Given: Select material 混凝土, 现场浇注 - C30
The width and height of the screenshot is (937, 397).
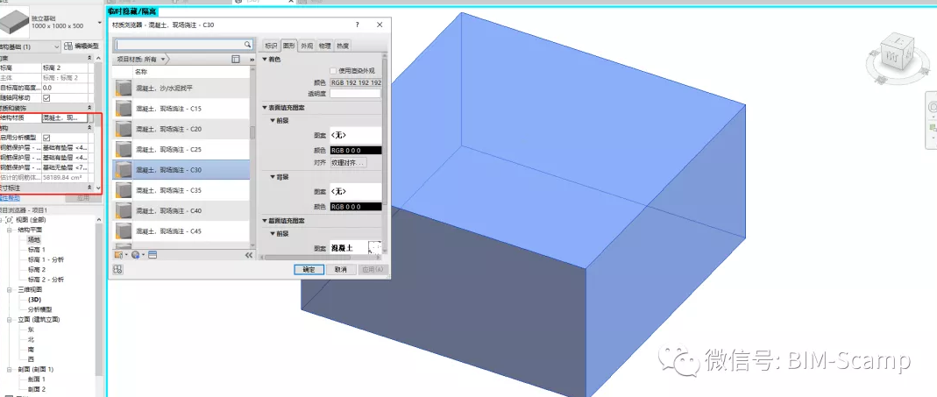Looking at the screenshot, I should click(x=181, y=170).
